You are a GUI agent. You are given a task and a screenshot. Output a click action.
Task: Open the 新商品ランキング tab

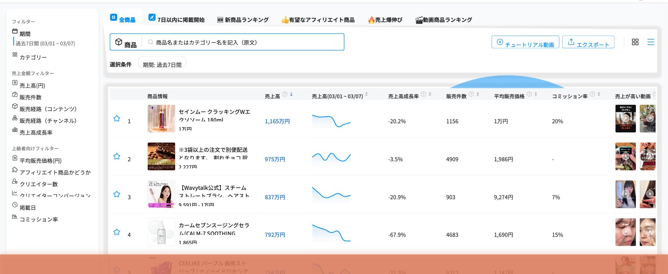click(x=243, y=20)
